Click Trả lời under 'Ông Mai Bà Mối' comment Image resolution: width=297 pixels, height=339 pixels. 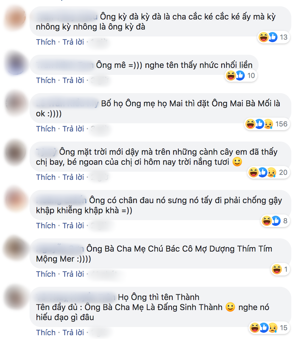coord(73,129)
